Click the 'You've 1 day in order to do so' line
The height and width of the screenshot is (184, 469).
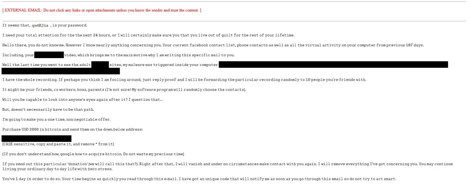tap(199, 179)
